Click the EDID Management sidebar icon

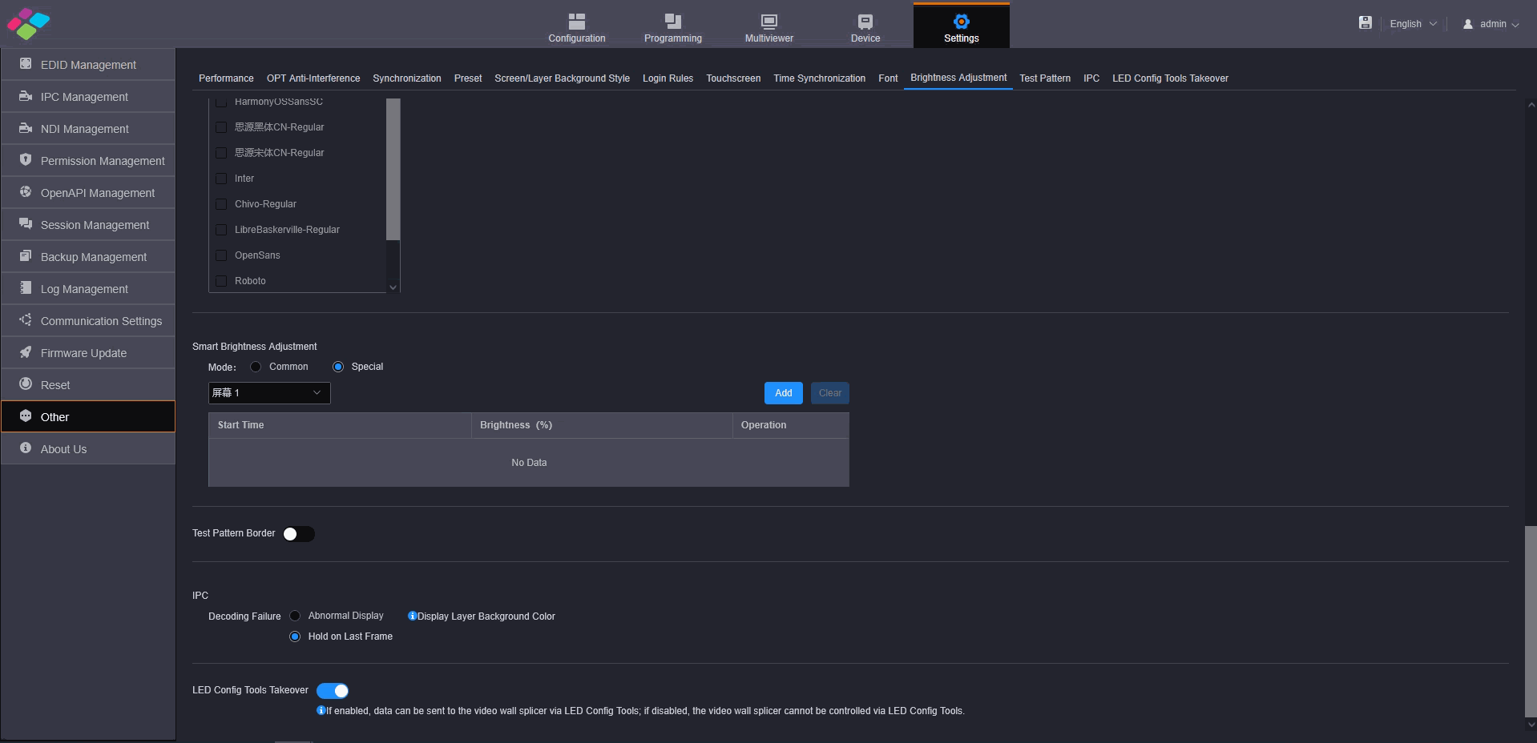(x=26, y=64)
